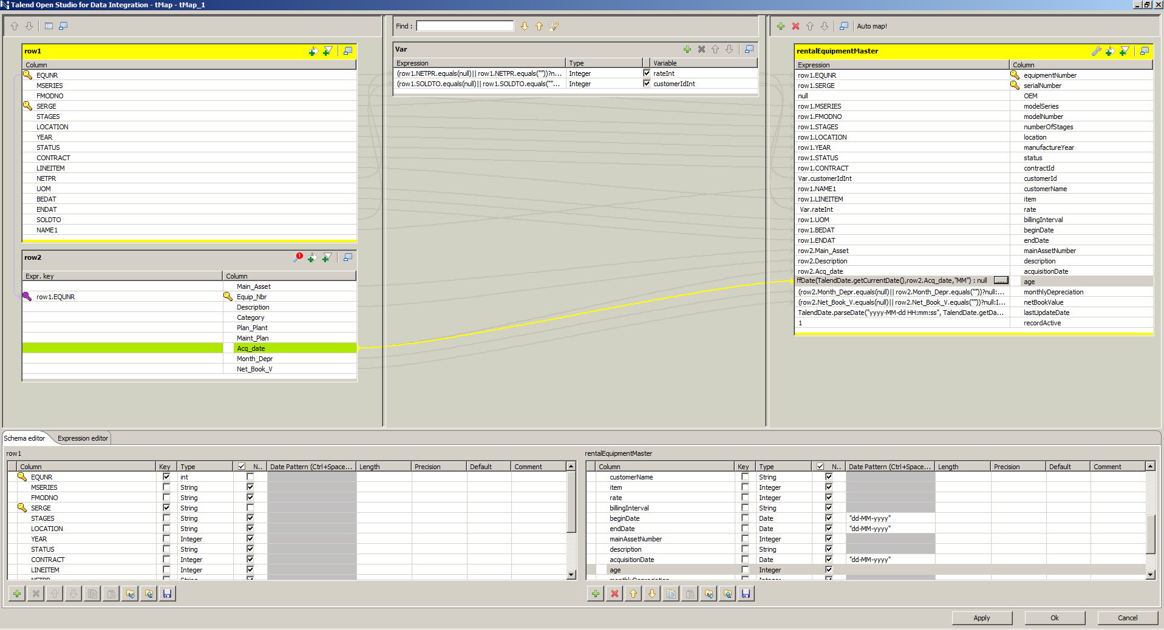Open expression builder for the age row
Screen dimensions: 1164x630
click(x=1001, y=280)
